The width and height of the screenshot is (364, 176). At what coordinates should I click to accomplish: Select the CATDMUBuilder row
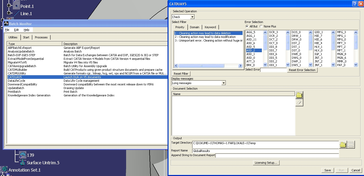click(87, 70)
